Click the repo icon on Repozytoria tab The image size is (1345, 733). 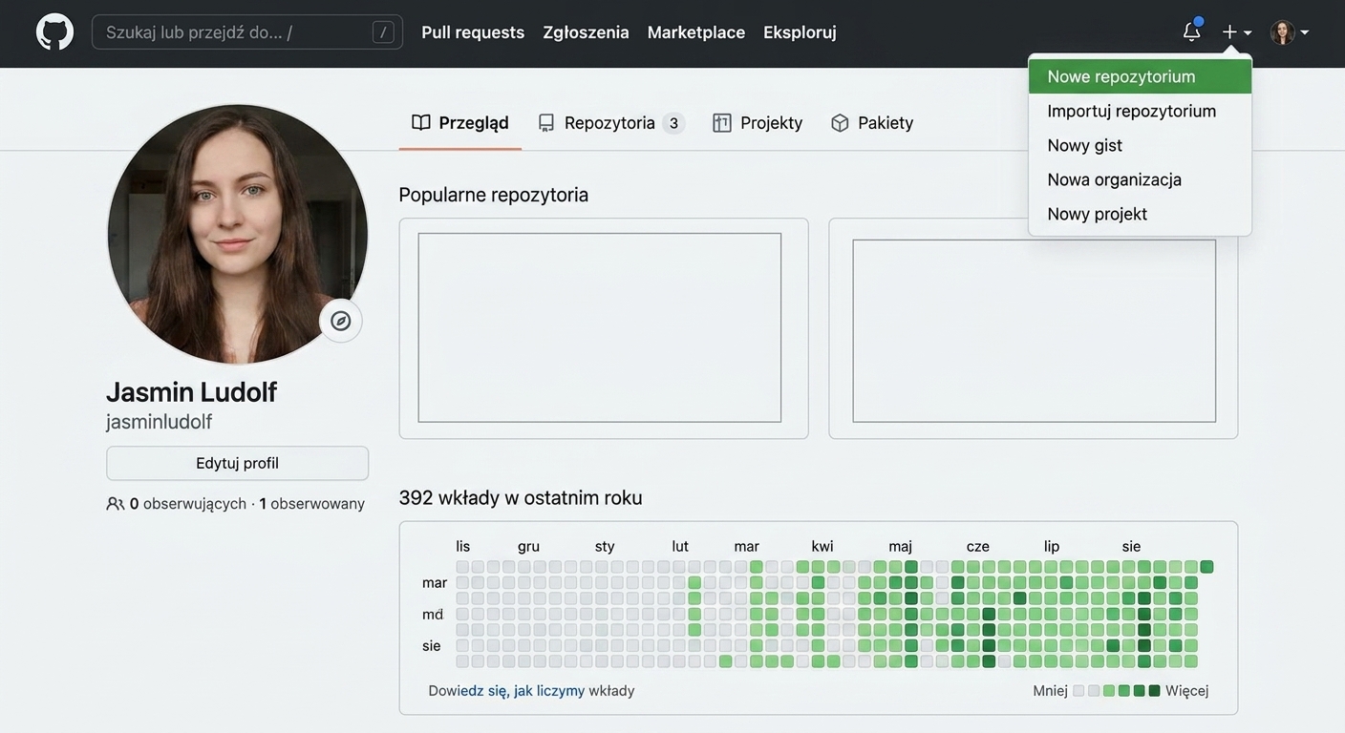[x=546, y=123]
